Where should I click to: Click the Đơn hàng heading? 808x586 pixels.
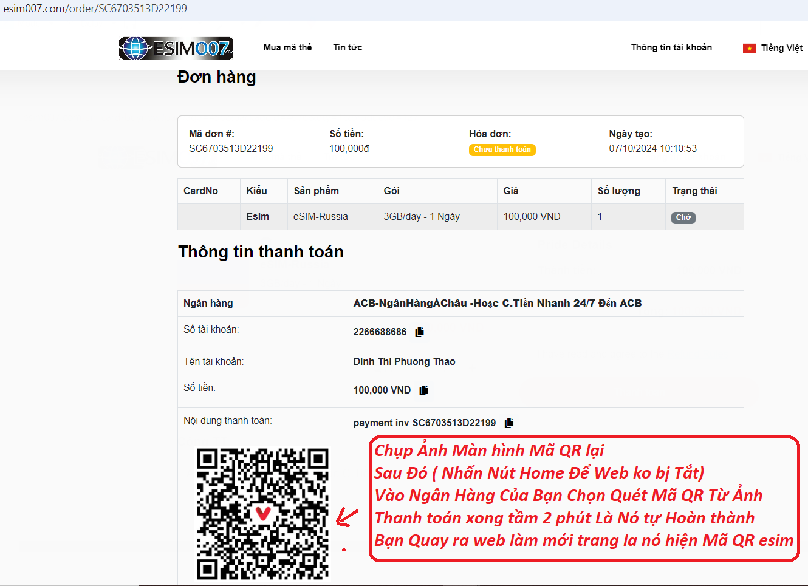(x=217, y=77)
